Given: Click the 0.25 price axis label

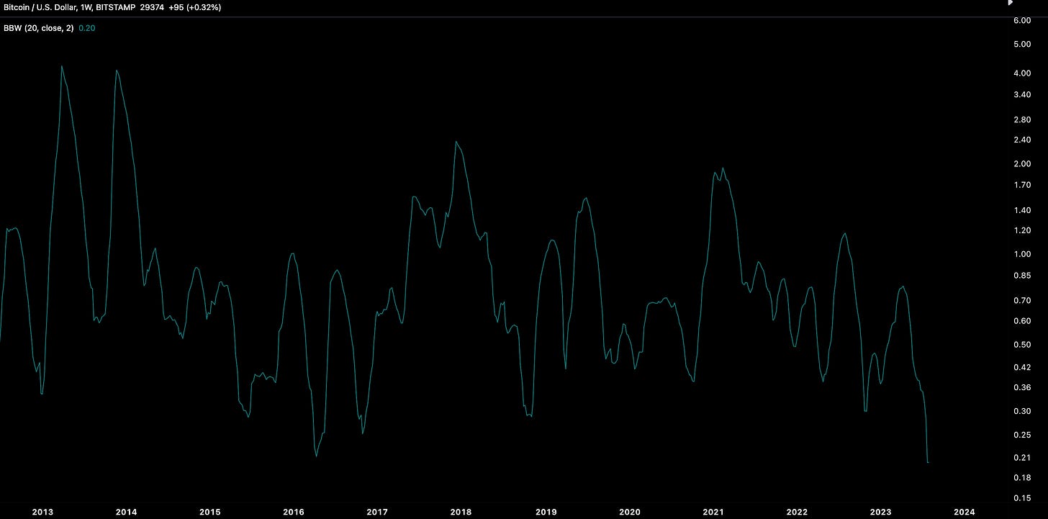Looking at the screenshot, I should click(x=1022, y=435).
